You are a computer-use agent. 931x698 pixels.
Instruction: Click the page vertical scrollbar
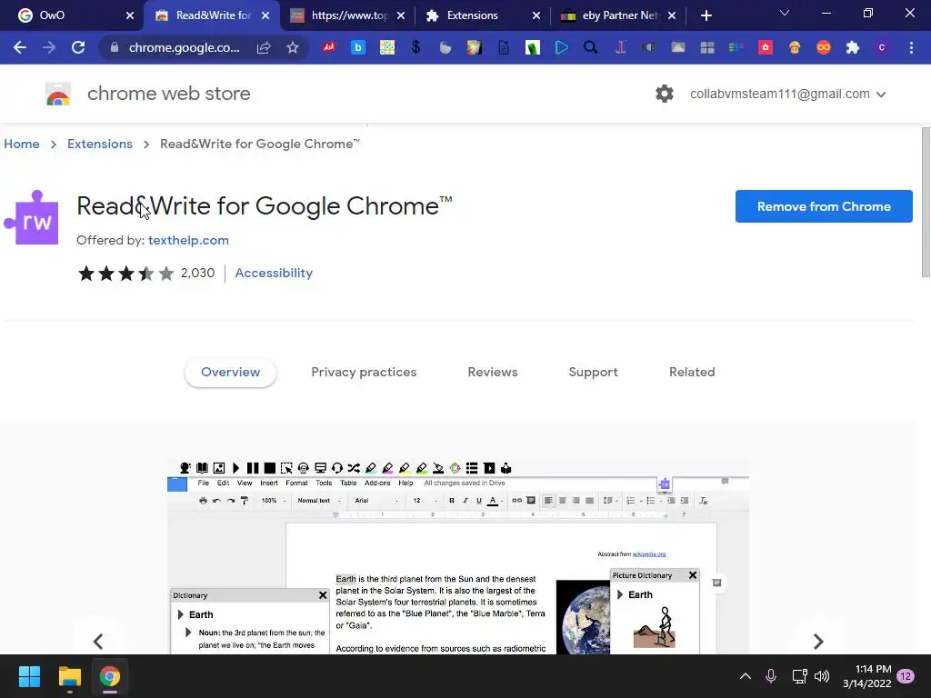[926, 202]
